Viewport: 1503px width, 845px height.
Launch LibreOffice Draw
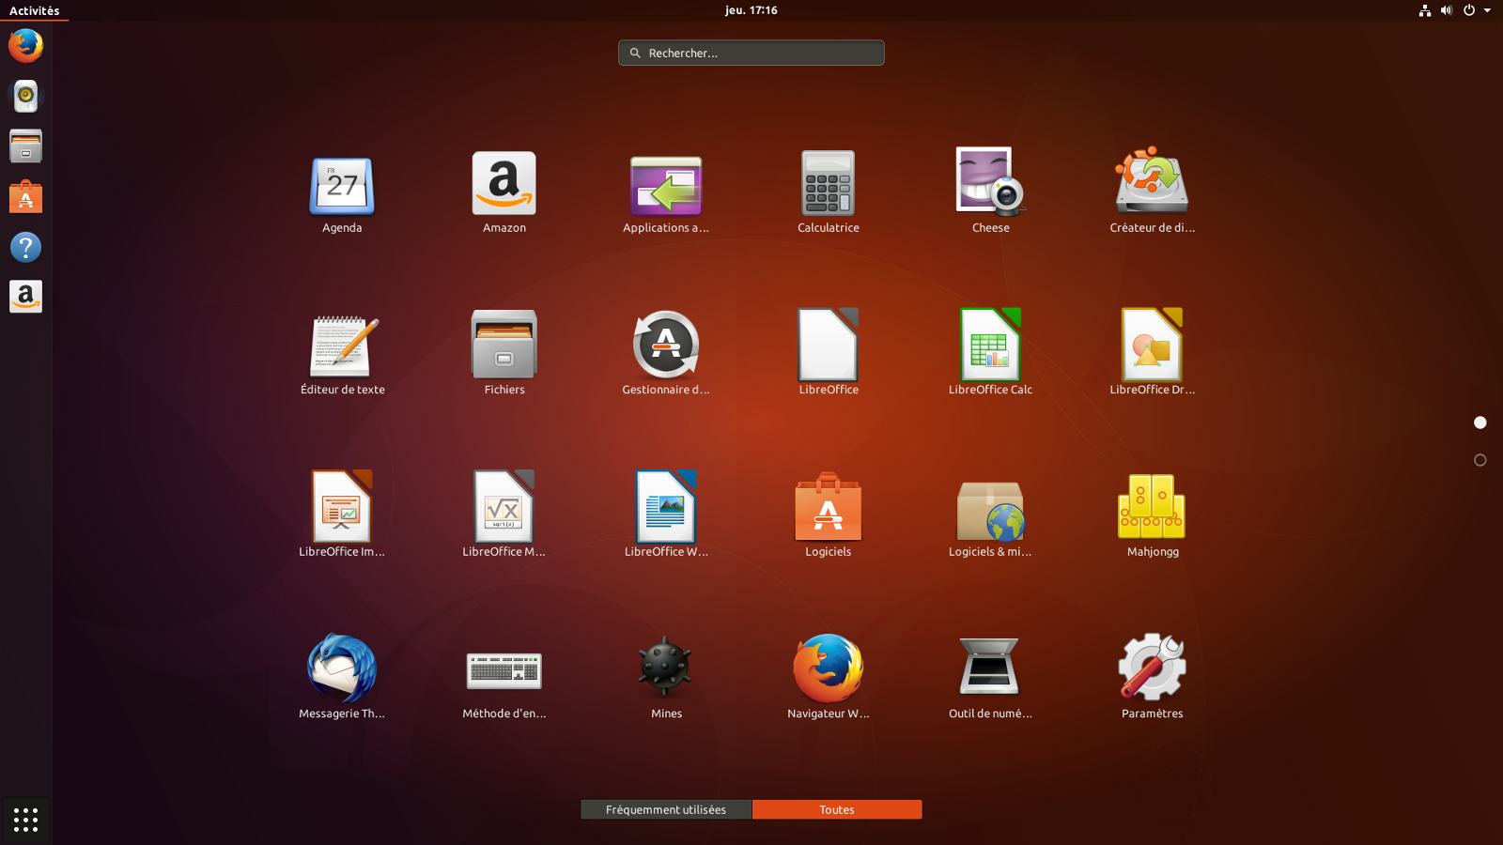1153,345
